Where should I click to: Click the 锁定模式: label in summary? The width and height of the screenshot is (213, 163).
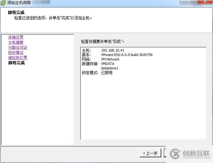click(90, 73)
